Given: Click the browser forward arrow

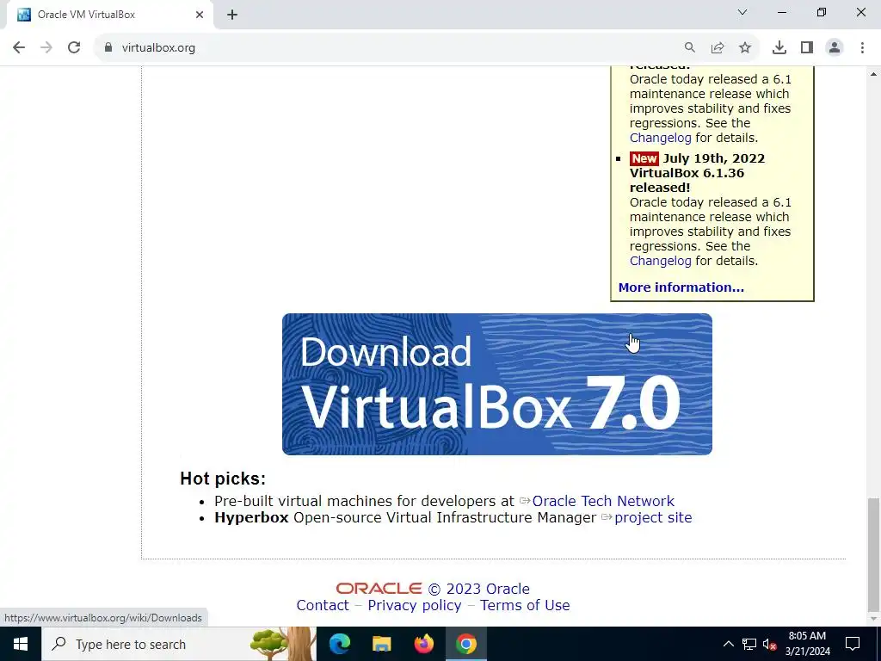Looking at the screenshot, I should tap(46, 48).
